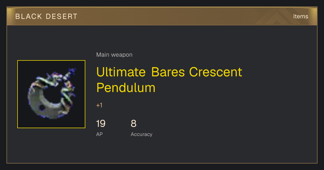Click the word Bares in item name
Screen dimensions: 324x170
click(168, 72)
